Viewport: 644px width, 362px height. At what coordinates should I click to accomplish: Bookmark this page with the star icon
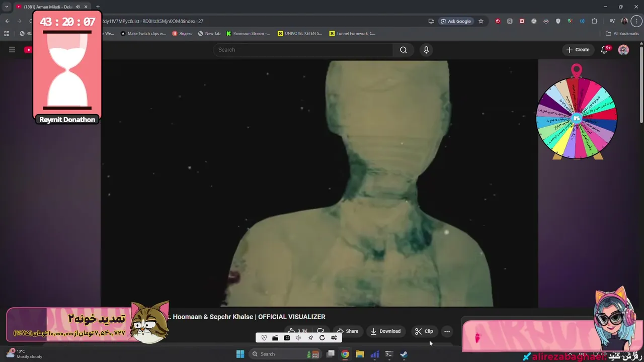[x=481, y=21]
